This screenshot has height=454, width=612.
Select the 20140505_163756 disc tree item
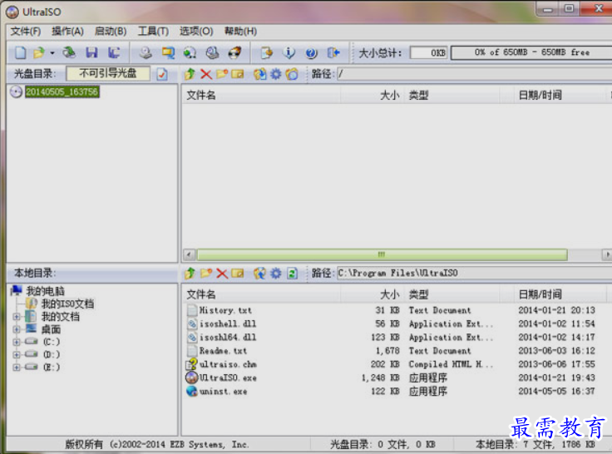click(x=62, y=92)
